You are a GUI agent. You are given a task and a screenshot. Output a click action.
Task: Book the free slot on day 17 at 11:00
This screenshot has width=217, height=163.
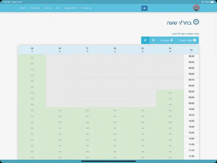point(87,146)
